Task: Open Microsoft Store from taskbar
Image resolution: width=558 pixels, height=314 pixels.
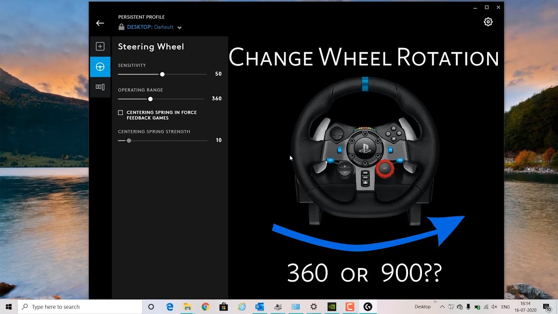Action: (x=224, y=307)
